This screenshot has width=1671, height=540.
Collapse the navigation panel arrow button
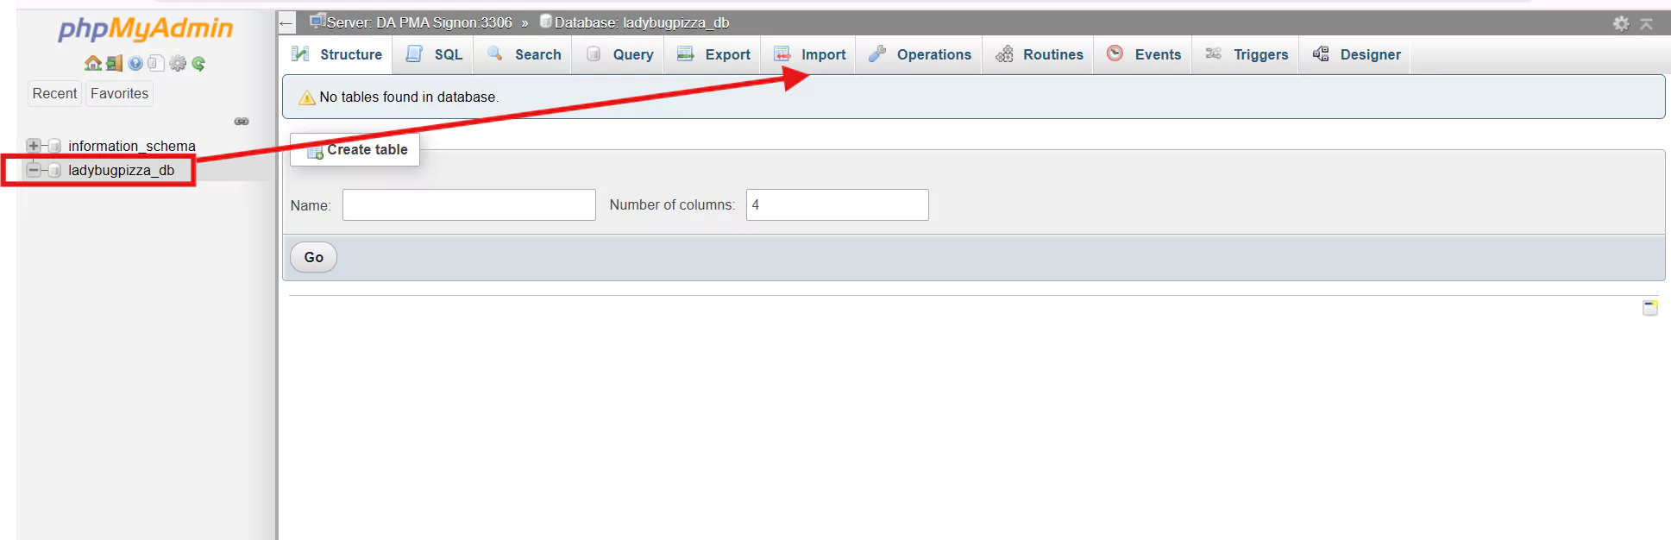pyautogui.click(x=287, y=23)
